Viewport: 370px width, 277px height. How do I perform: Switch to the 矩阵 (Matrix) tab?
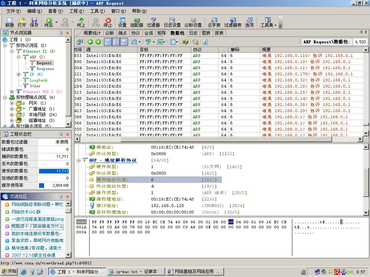coord(162,33)
